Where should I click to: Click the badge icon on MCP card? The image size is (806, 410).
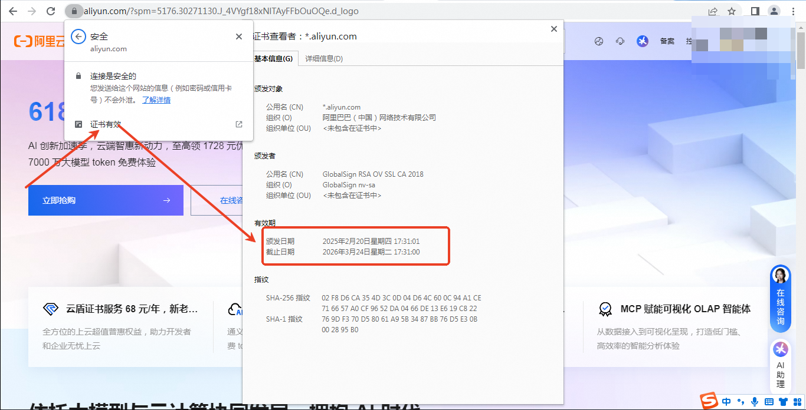point(605,309)
